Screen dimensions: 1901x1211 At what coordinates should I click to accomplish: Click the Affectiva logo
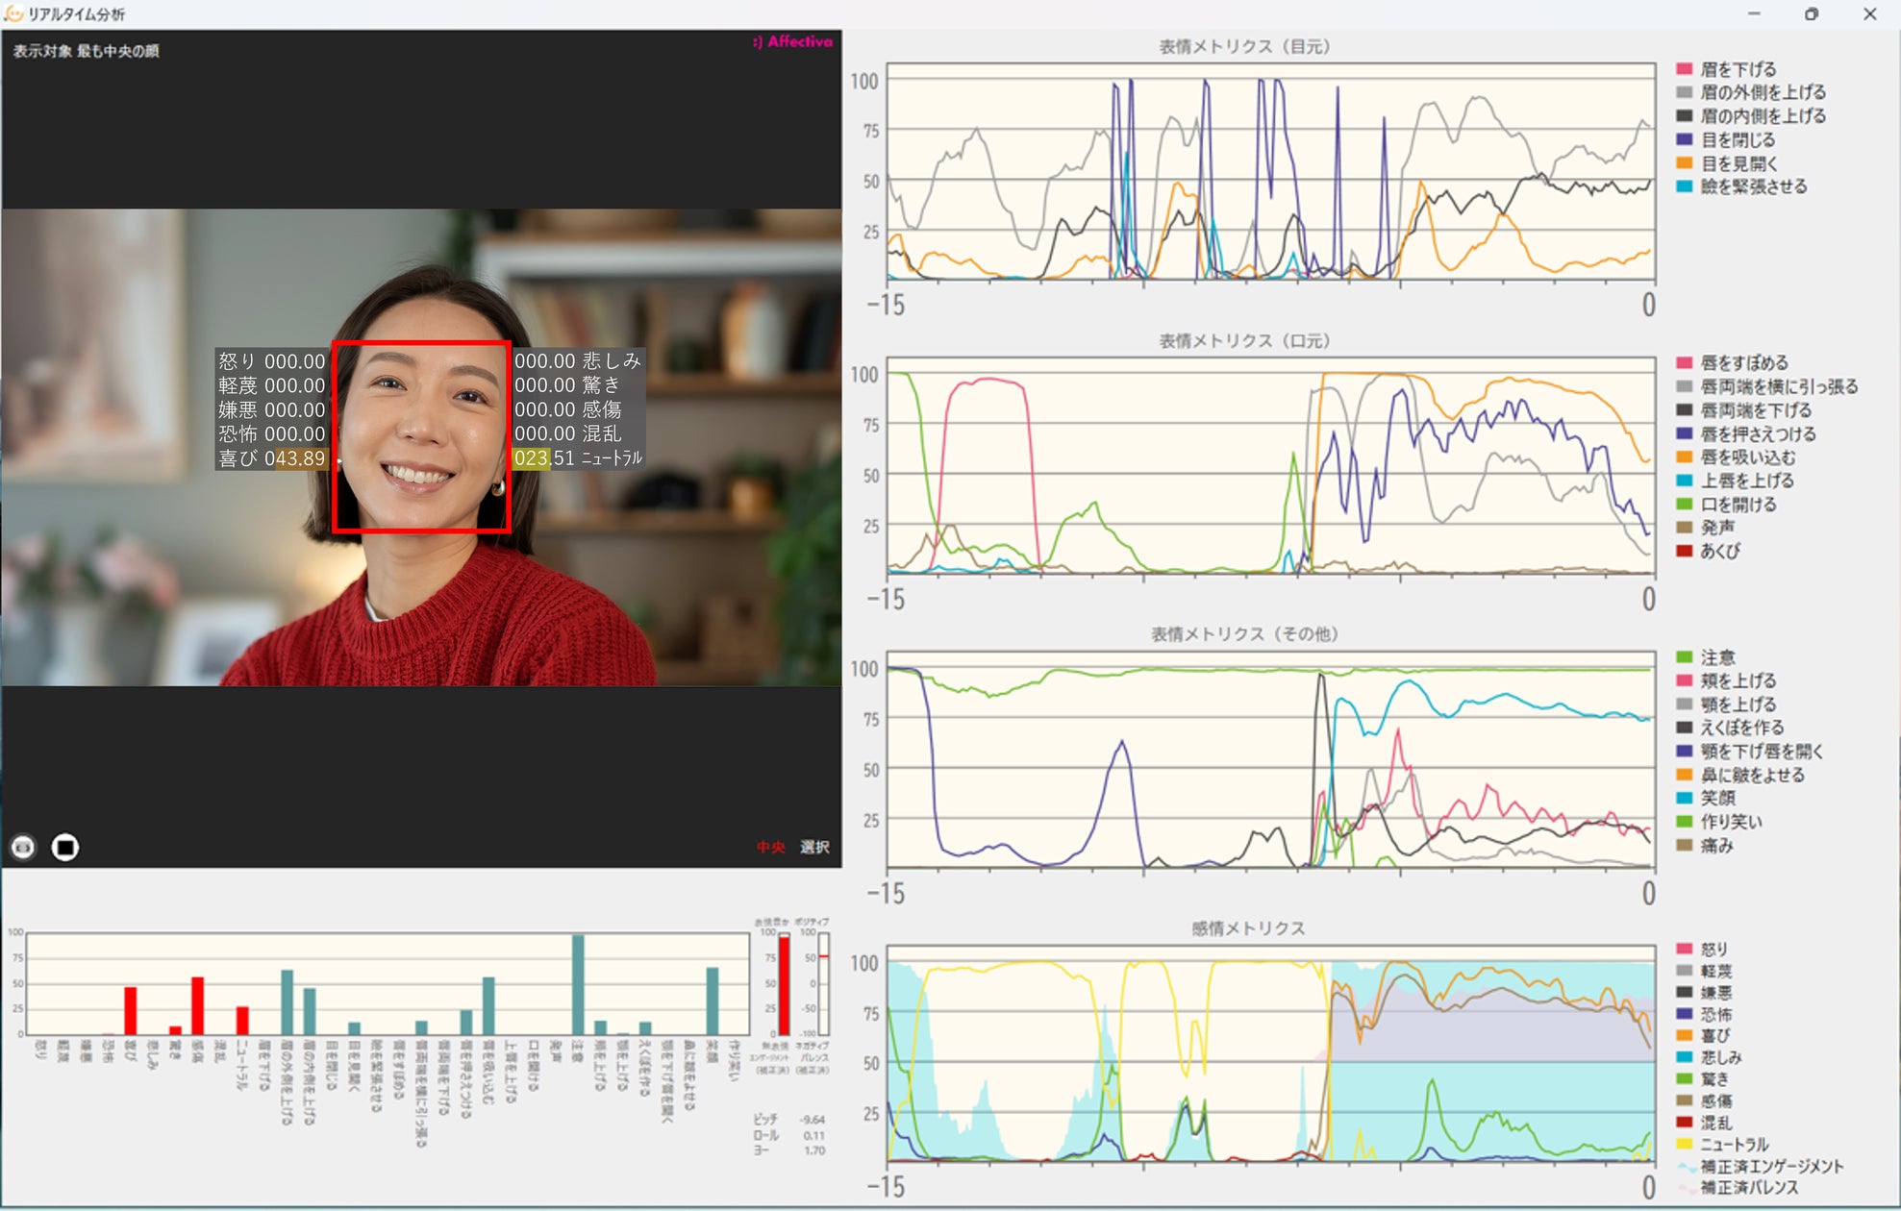793,41
